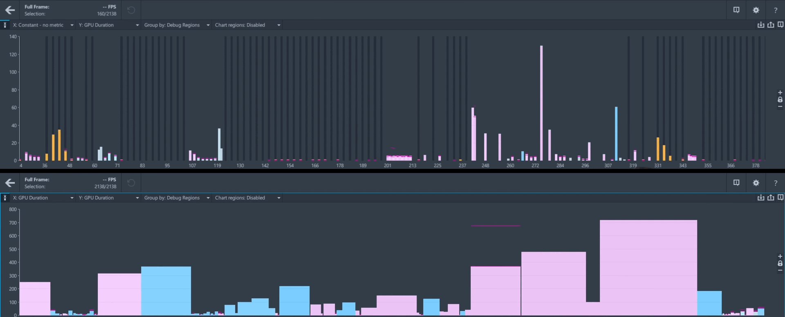785x317 pixels.
Task: Click the help question mark in bottom panel
Action: pyautogui.click(x=775, y=183)
